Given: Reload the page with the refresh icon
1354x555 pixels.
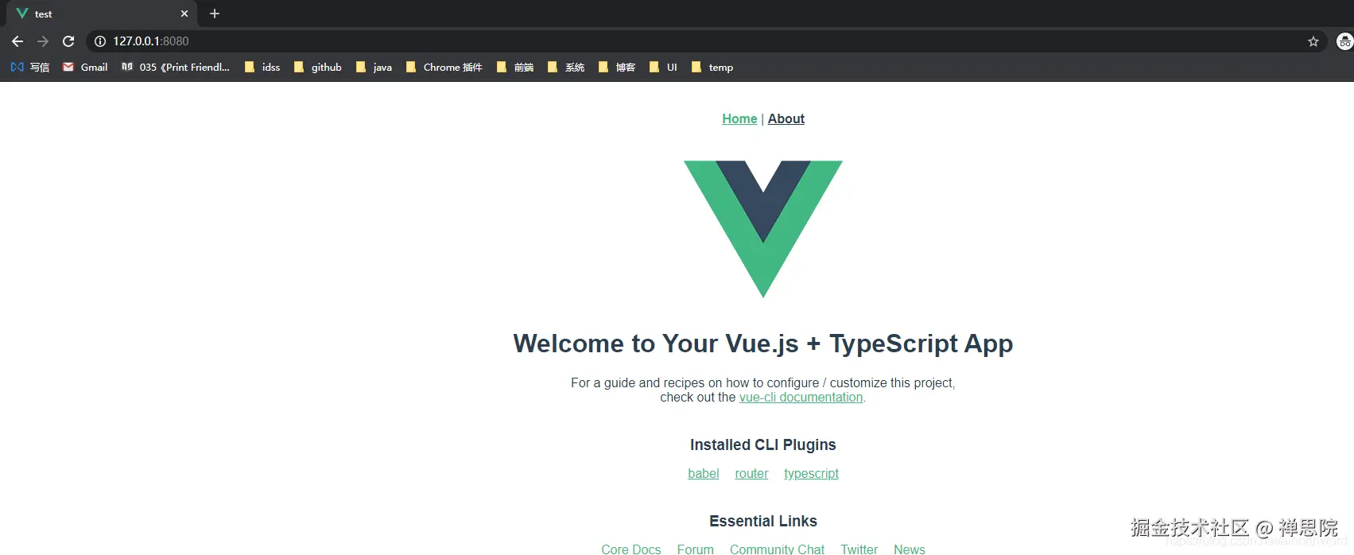Looking at the screenshot, I should (x=68, y=41).
